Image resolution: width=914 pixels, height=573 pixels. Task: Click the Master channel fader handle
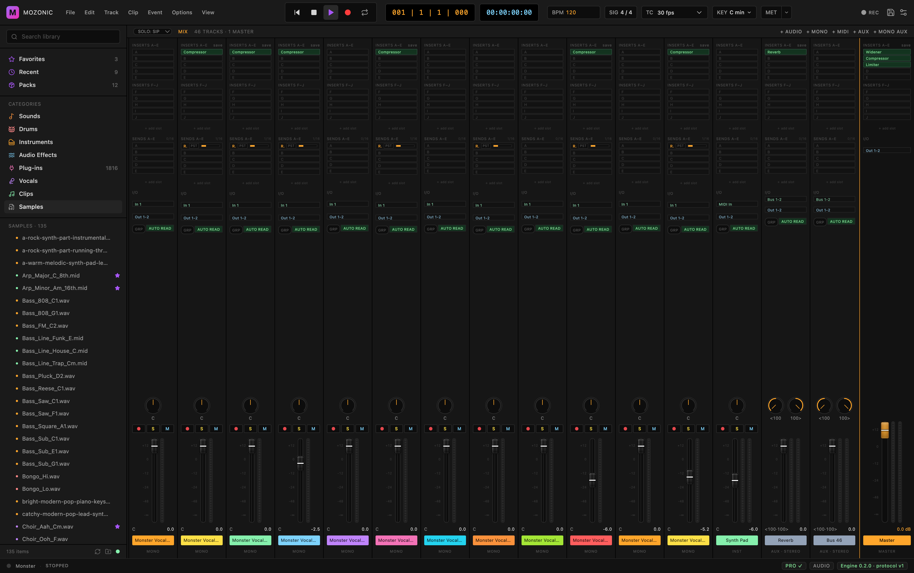885,430
